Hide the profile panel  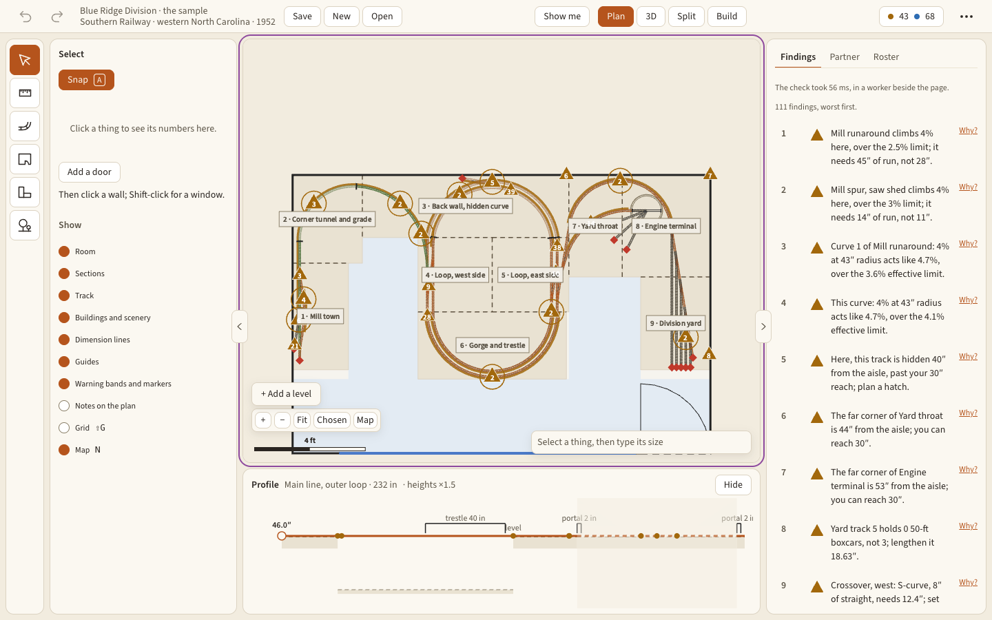click(x=733, y=485)
